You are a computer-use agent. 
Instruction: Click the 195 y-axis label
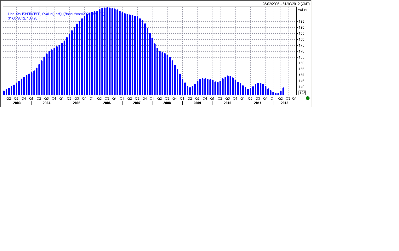click(301, 21)
